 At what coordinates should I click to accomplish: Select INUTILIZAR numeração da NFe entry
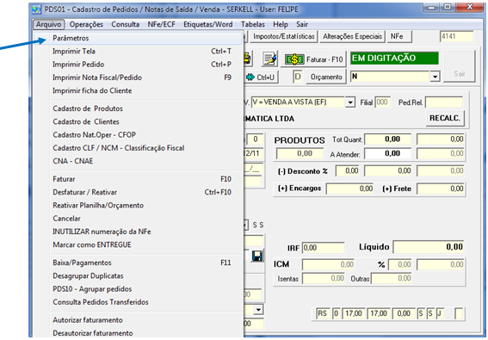pos(102,232)
